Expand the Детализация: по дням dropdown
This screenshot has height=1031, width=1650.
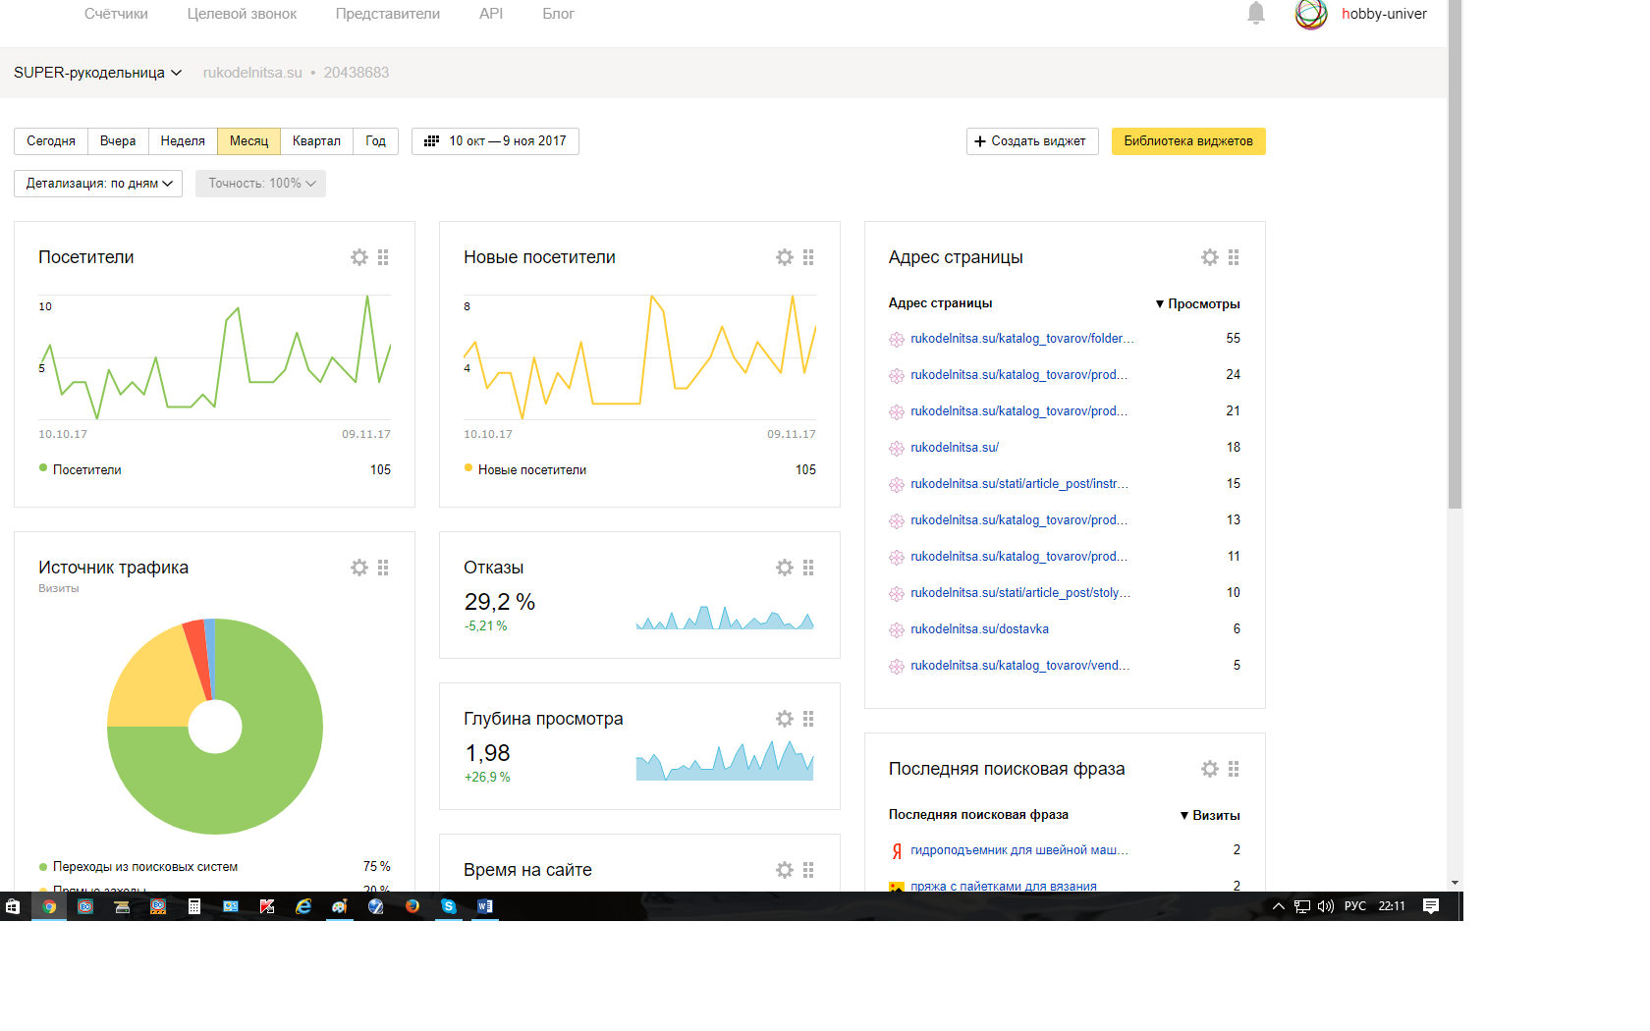coord(98,184)
